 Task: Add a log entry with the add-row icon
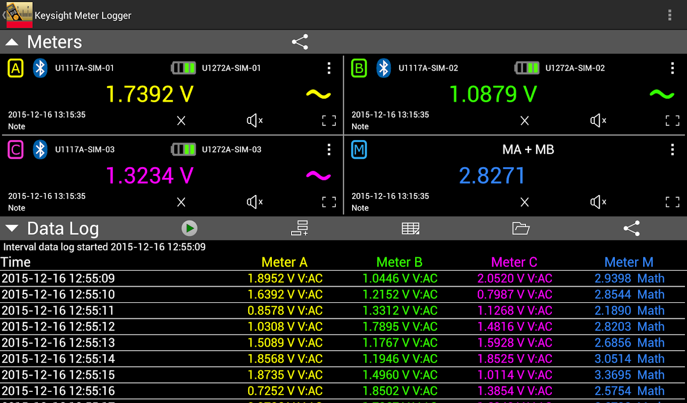300,228
